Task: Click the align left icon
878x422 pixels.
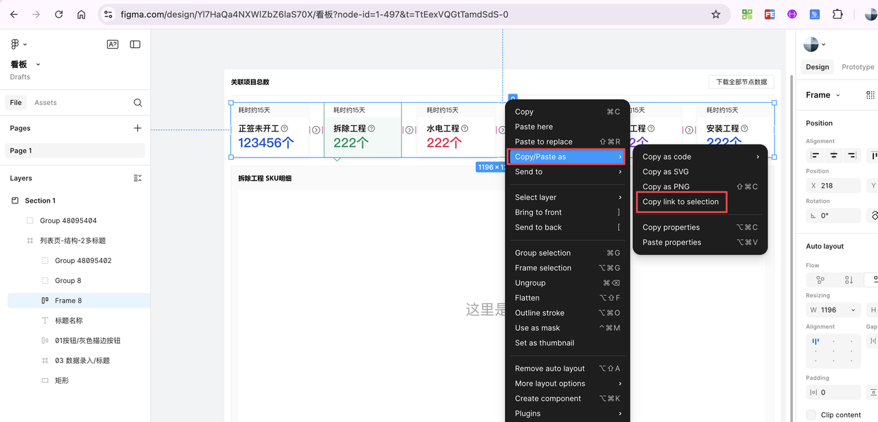Action: coord(815,156)
